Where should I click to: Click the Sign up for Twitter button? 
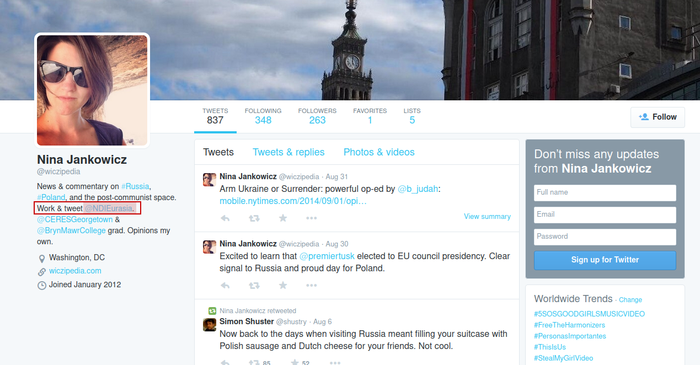(x=605, y=260)
